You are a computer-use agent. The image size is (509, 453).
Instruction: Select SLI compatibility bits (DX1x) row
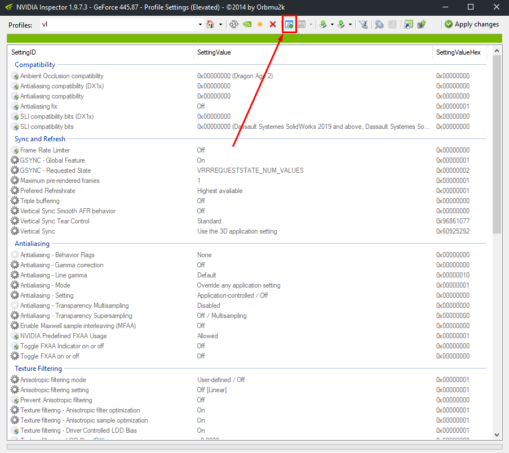point(57,116)
